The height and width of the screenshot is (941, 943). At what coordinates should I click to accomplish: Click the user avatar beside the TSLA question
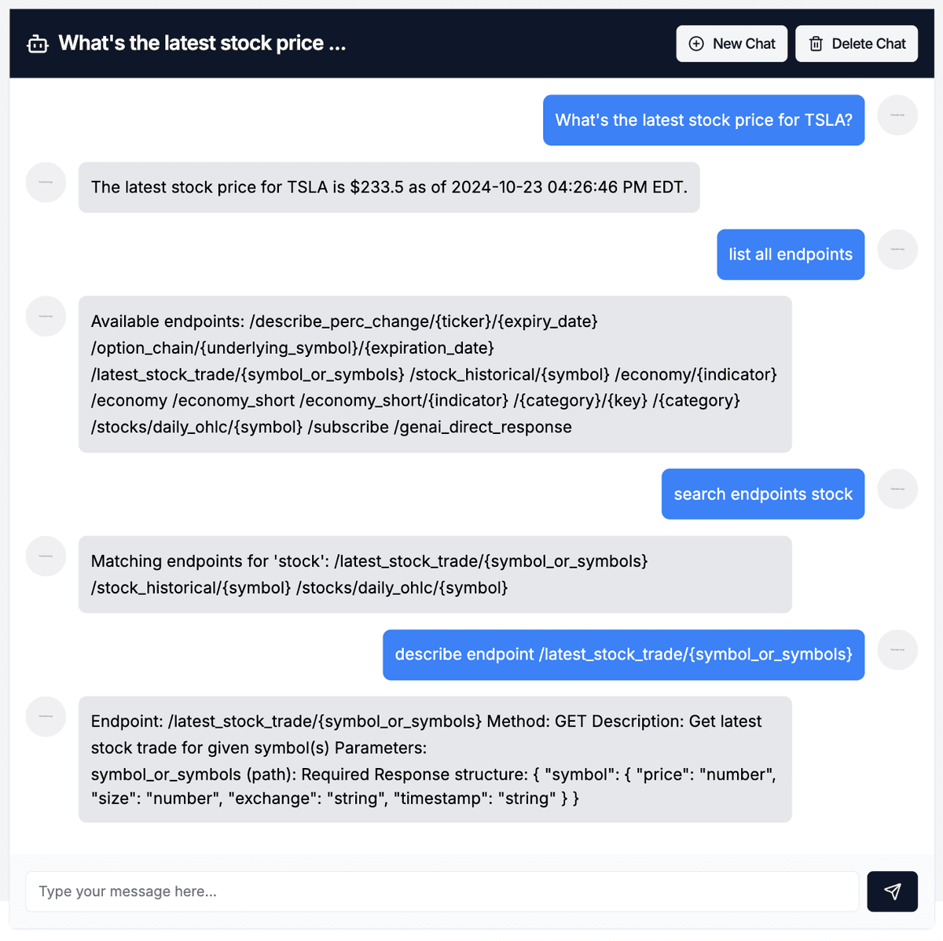pyautogui.click(x=897, y=116)
